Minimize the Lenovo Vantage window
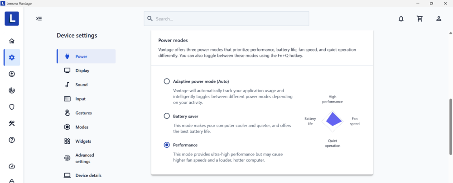Image resolution: width=453 pixels, height=183 pixels. click(418, 4)
